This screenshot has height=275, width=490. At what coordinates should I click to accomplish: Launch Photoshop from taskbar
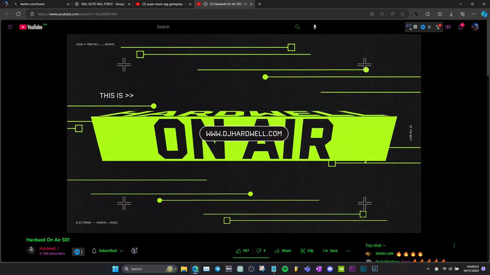(363, 269)
